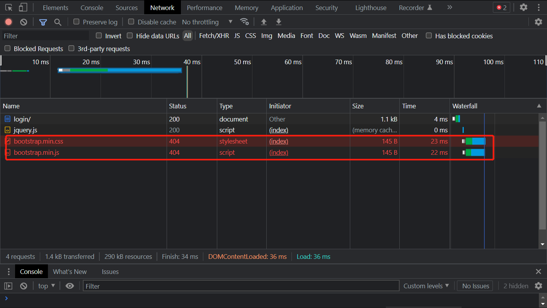Toggle the device toolbar icon

pyautogui.click(x=23, y=7)
